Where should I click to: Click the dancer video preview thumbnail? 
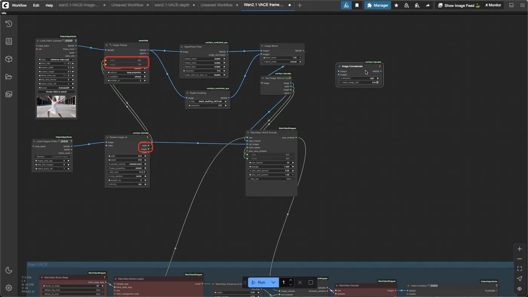(56, 106)
